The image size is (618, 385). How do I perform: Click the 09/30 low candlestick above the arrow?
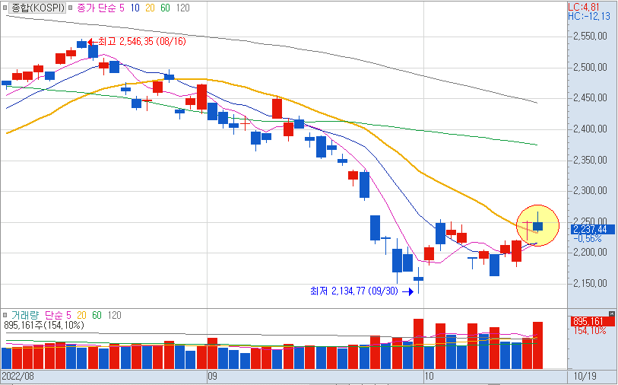pos(418,279)
